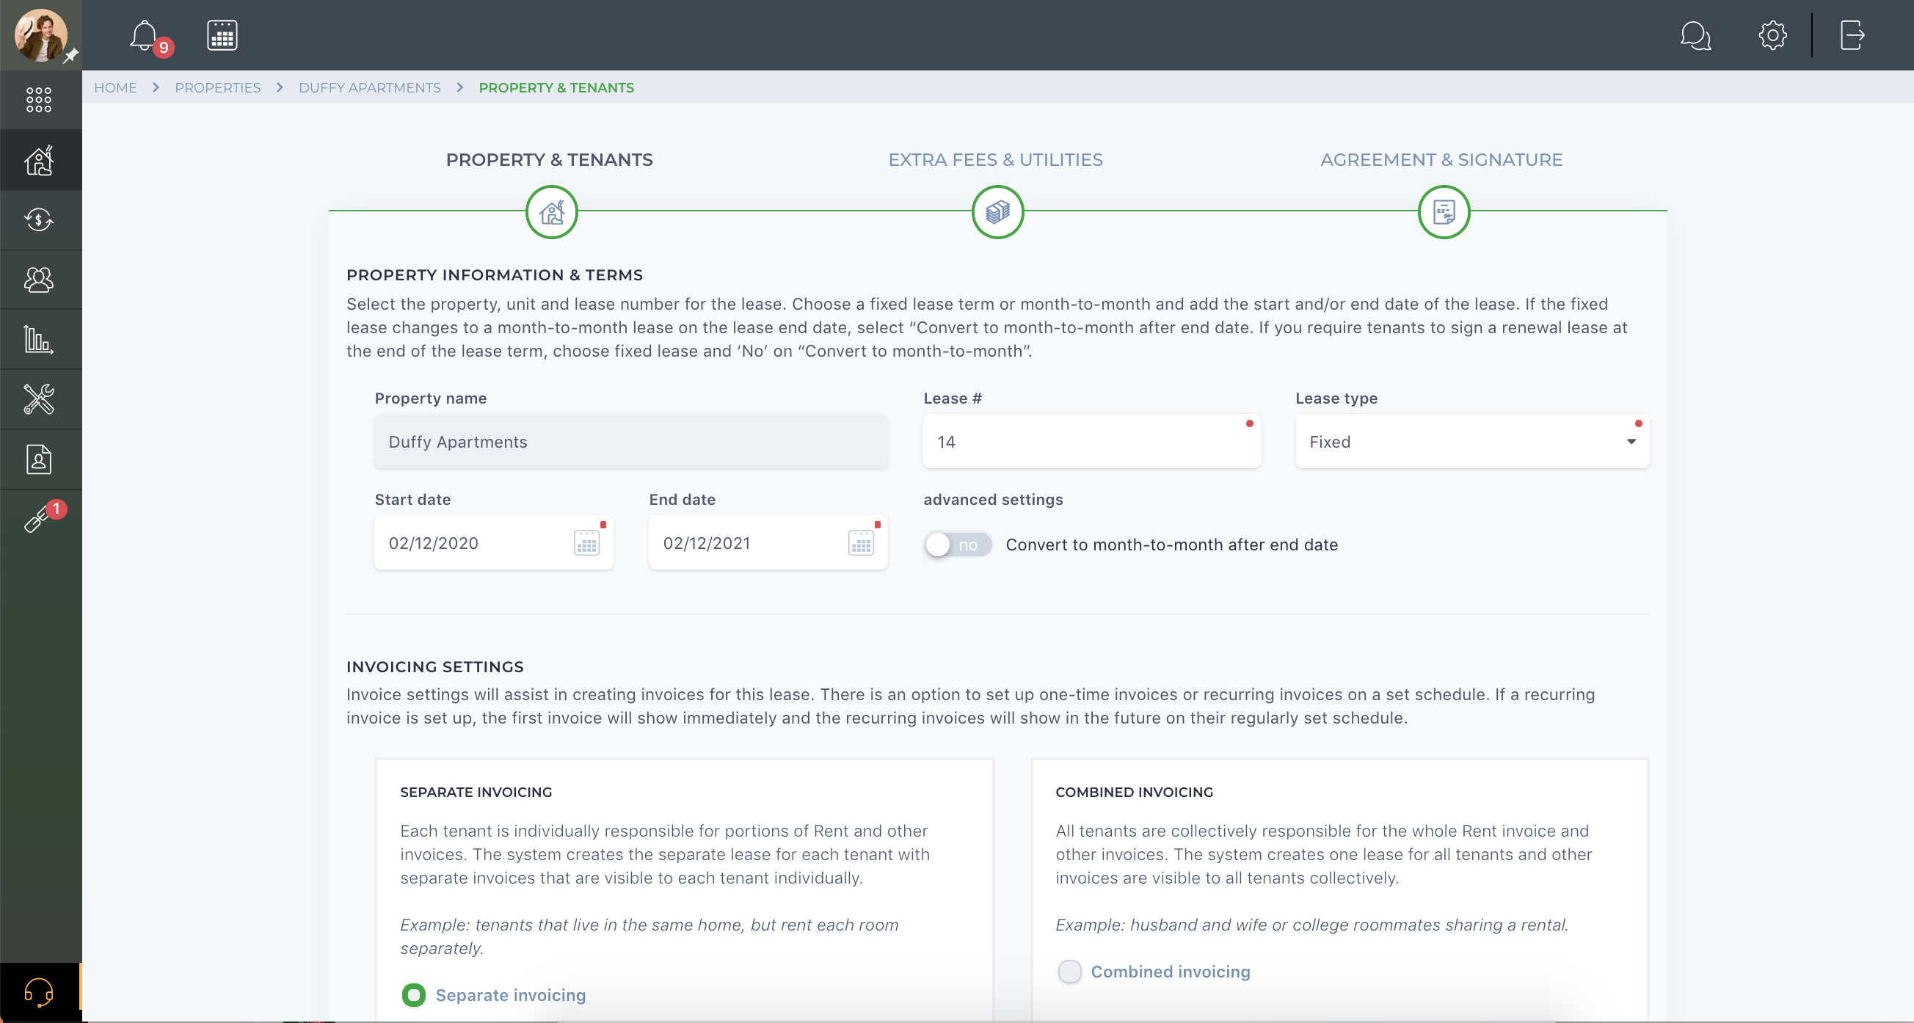The height and width of the screenshot is (1023, 1914).
Task: Open the maintenance tools icon in sidebar
Action: point(39,399)
